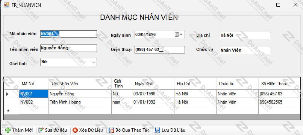Select the NV001 cell in grid
The width and height of the screenshot is (303, 135).
(x=33, y=94)
